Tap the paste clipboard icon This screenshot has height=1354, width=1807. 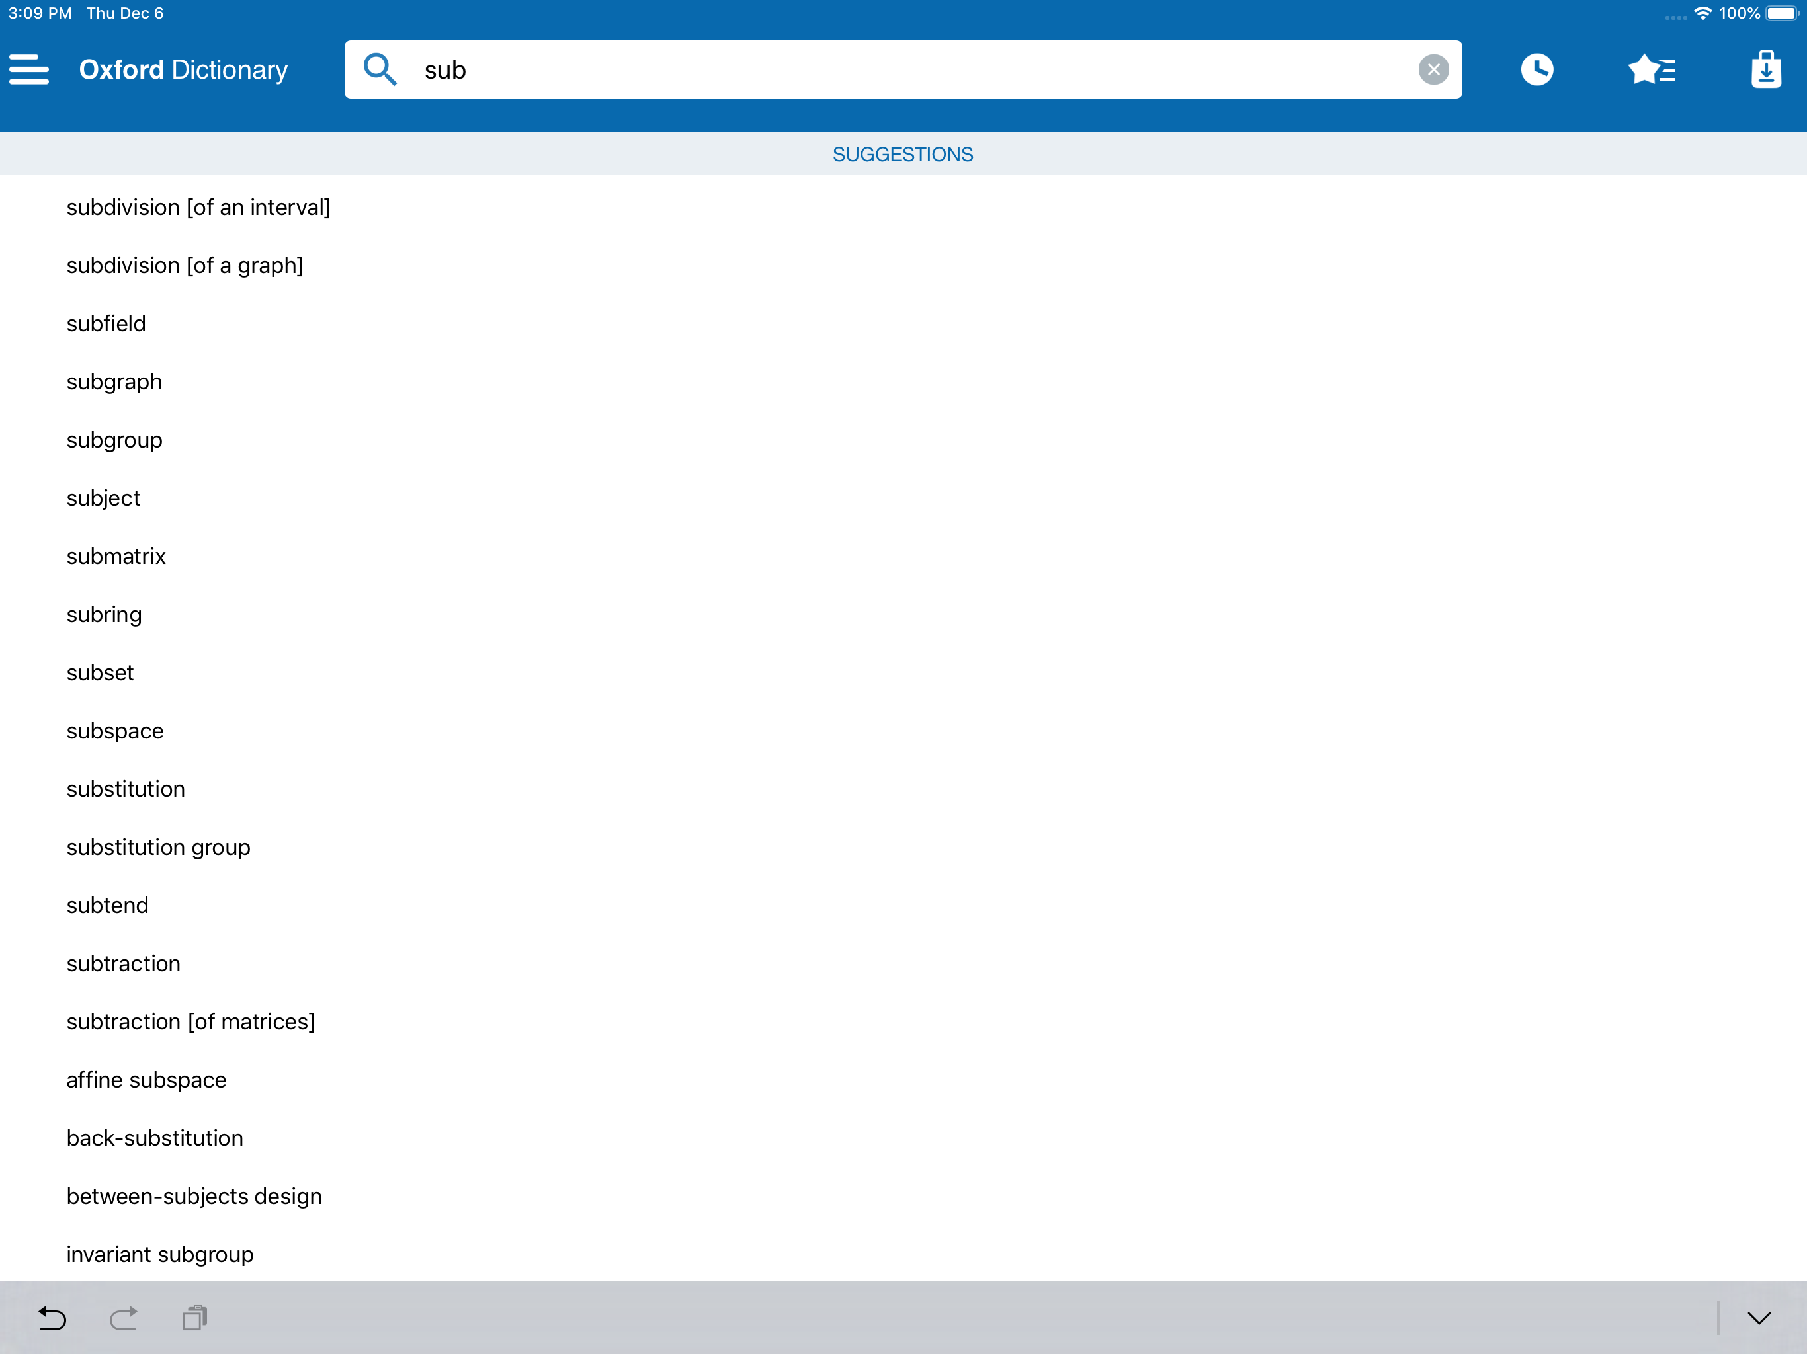[x=194, y=1317]
